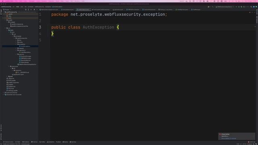This screenshot has width=258, height=145.
Task: Click Apple menu in macOS menu bar
Action: [x=2, y=1]
